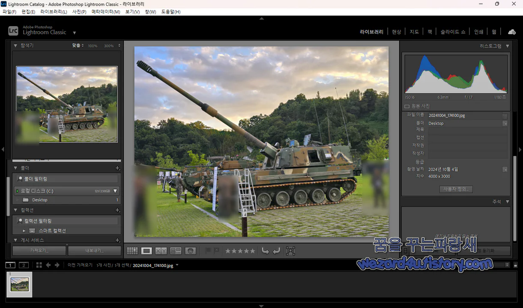523x308 pixels.
Task: Select the filmstrip photo thumbnail
Action: 20,284
